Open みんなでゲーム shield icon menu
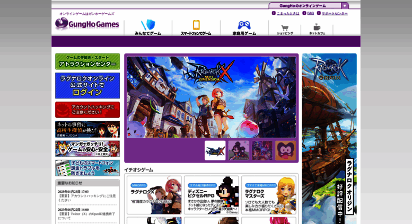 coord(148,28)
